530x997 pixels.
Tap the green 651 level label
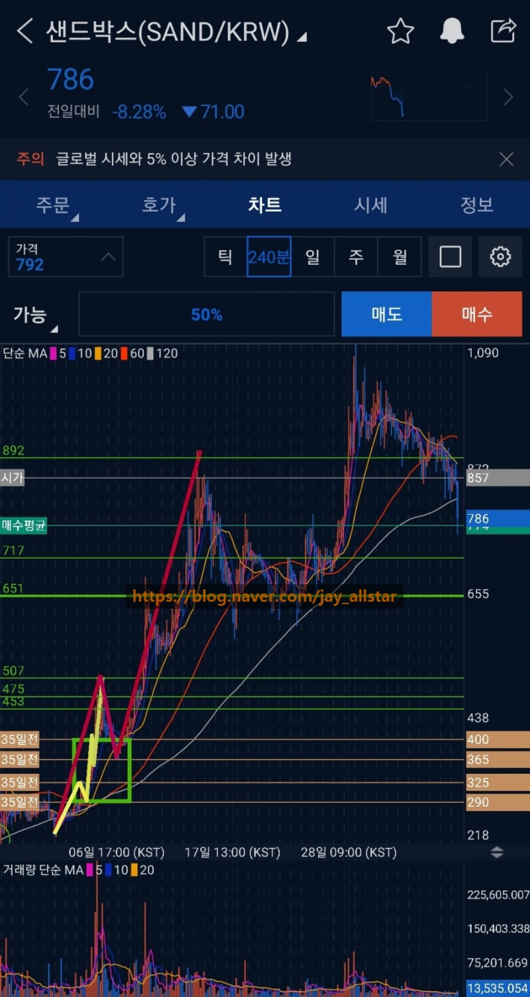[x=13, y=588]
